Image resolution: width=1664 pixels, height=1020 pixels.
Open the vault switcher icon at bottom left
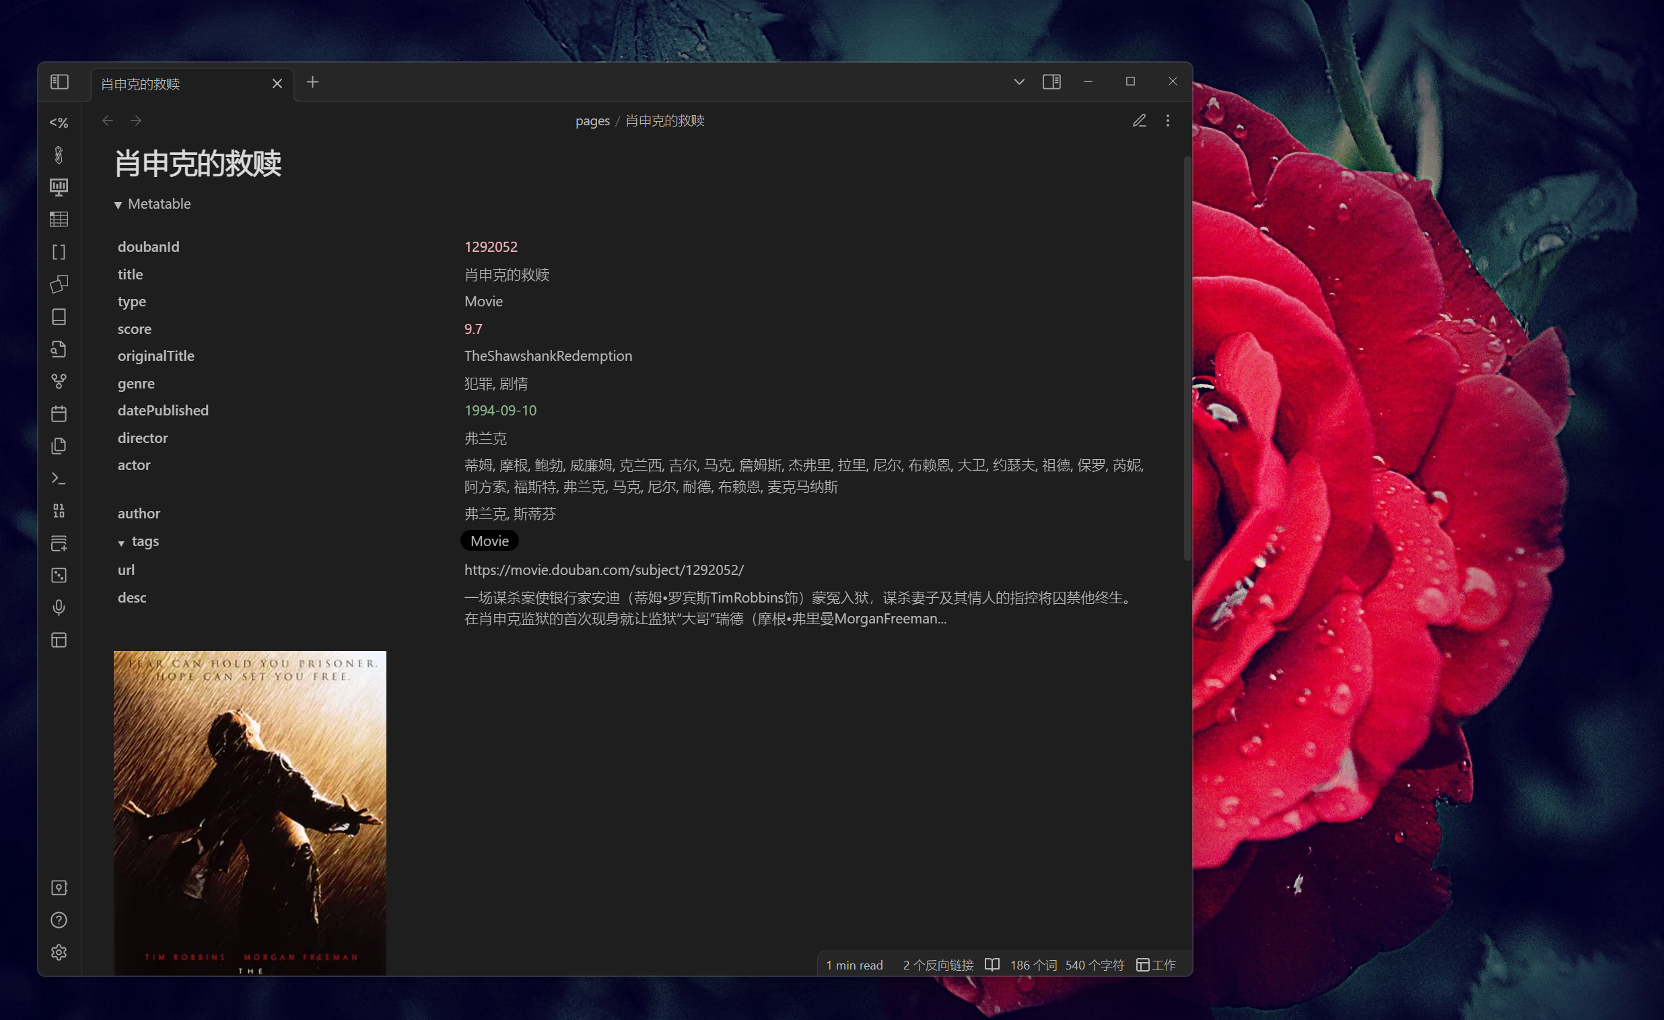coord(59,887)
